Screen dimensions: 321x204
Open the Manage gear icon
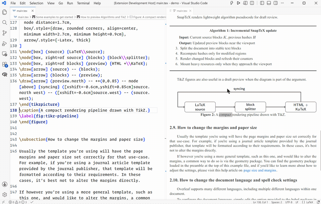[x=4, y=194]
